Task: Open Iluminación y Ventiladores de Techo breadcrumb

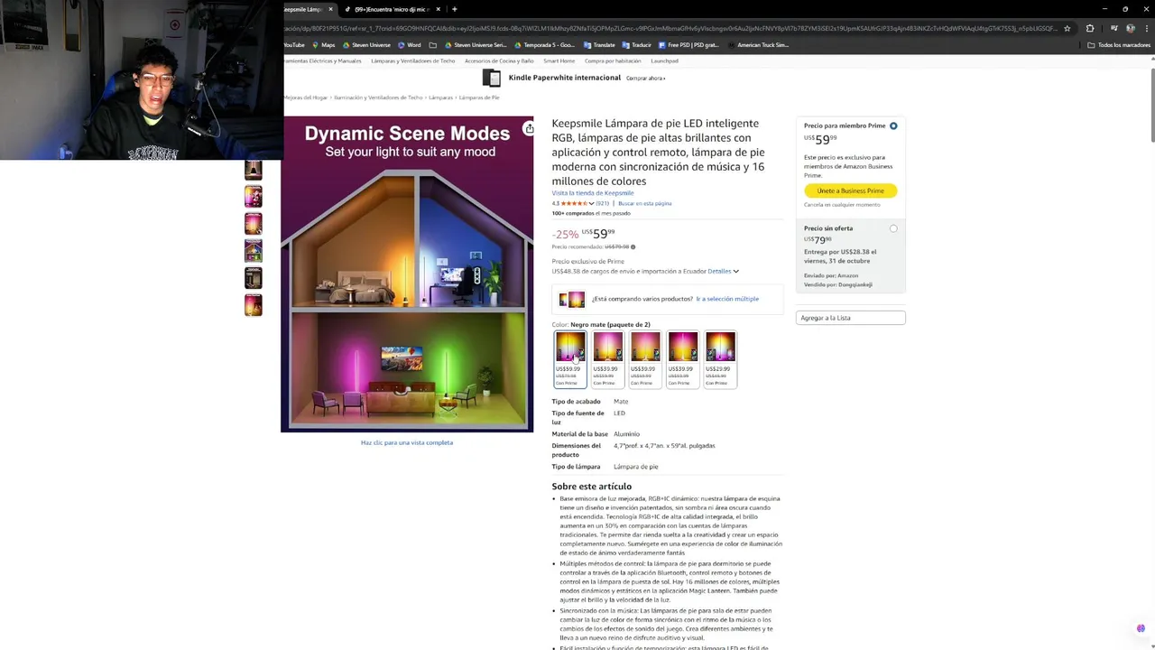Action: (378, 97)
